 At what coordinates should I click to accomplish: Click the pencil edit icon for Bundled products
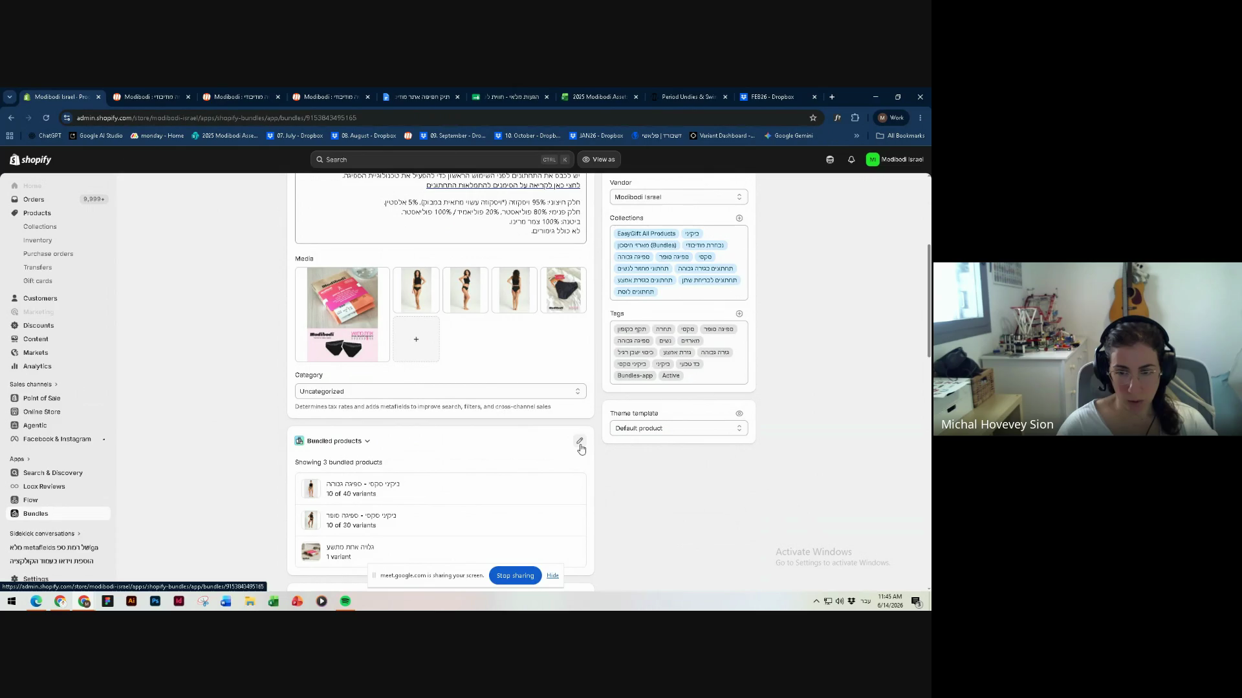(580, 441)
